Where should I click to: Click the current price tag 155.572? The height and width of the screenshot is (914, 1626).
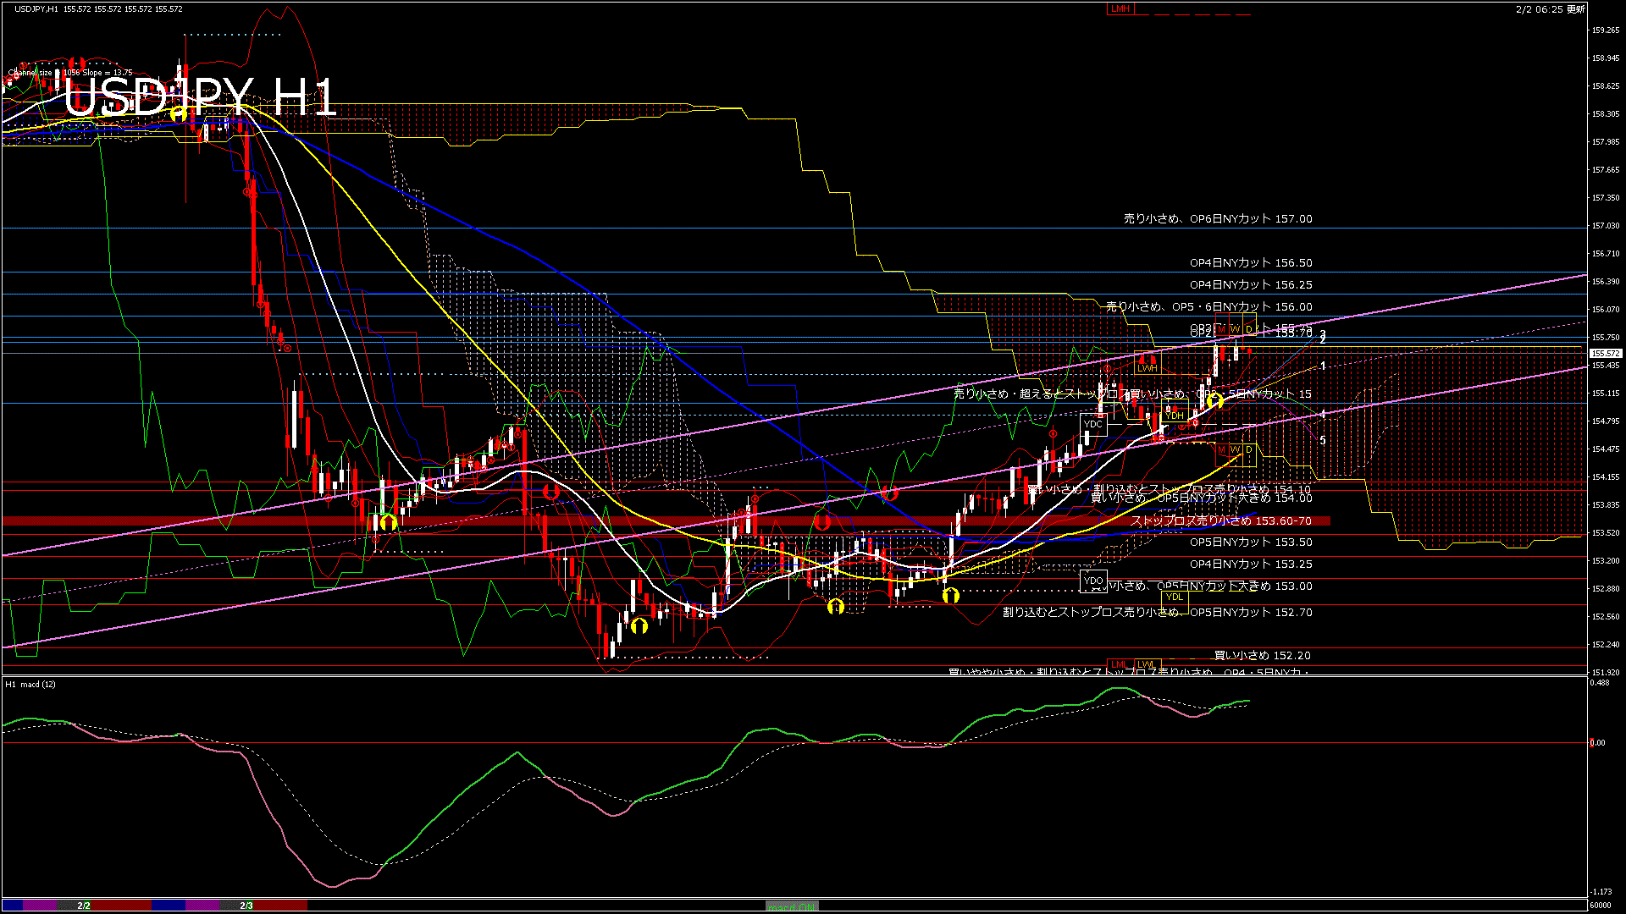(x=1605, y=353)
